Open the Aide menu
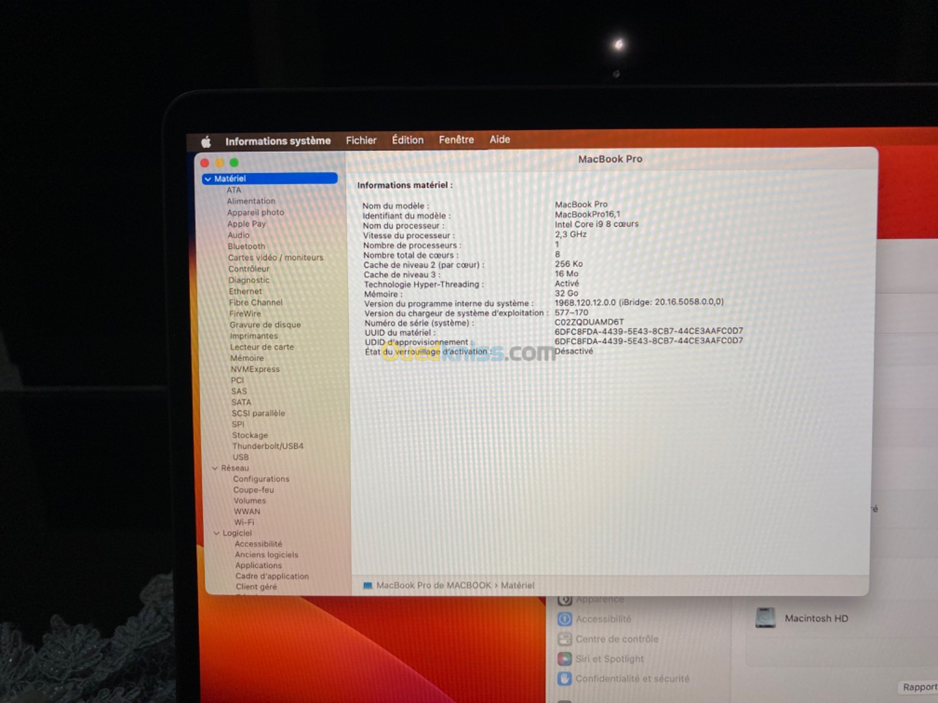The height and width of the screenshot is (703, 938). 499,139
